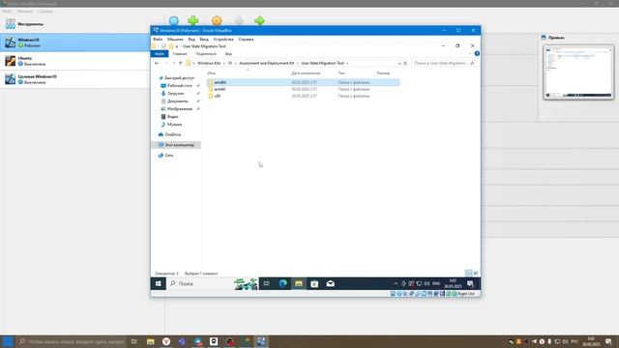The width and height of the screenshot is (619, 348).
Task: Open Рабочий стол in navigation pane
Action: click(x=180, y=86)
